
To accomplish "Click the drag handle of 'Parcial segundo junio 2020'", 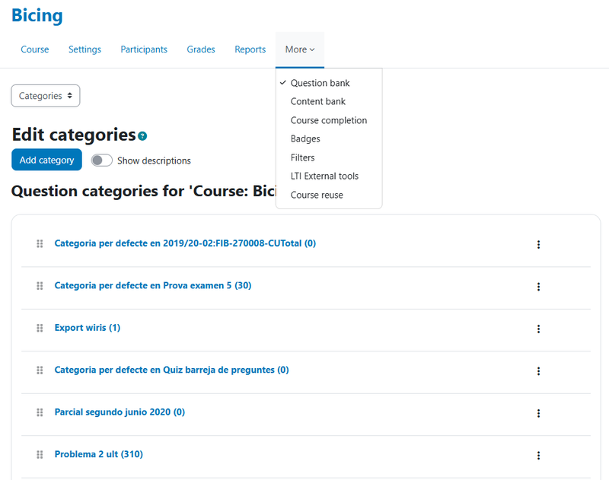I will coord(39,412).
